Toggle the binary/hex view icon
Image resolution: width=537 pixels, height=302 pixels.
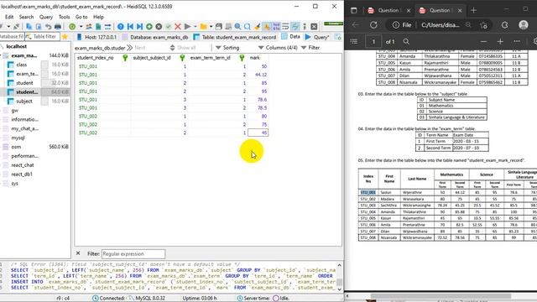[x=276, y=26]
